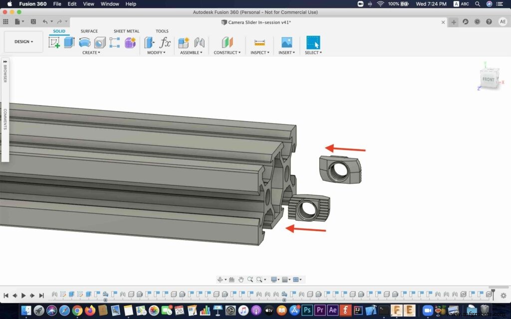Image resolution: width=511 pixels, height=319 pixels.
Task: Select the Extrude tool
Action: [68, 42]
